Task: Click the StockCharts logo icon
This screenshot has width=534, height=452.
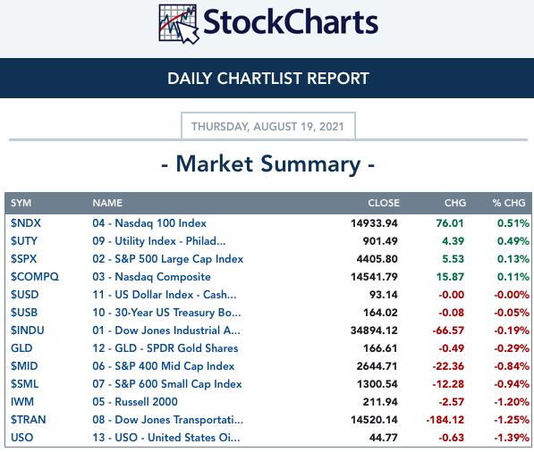Action: (179, 23)
